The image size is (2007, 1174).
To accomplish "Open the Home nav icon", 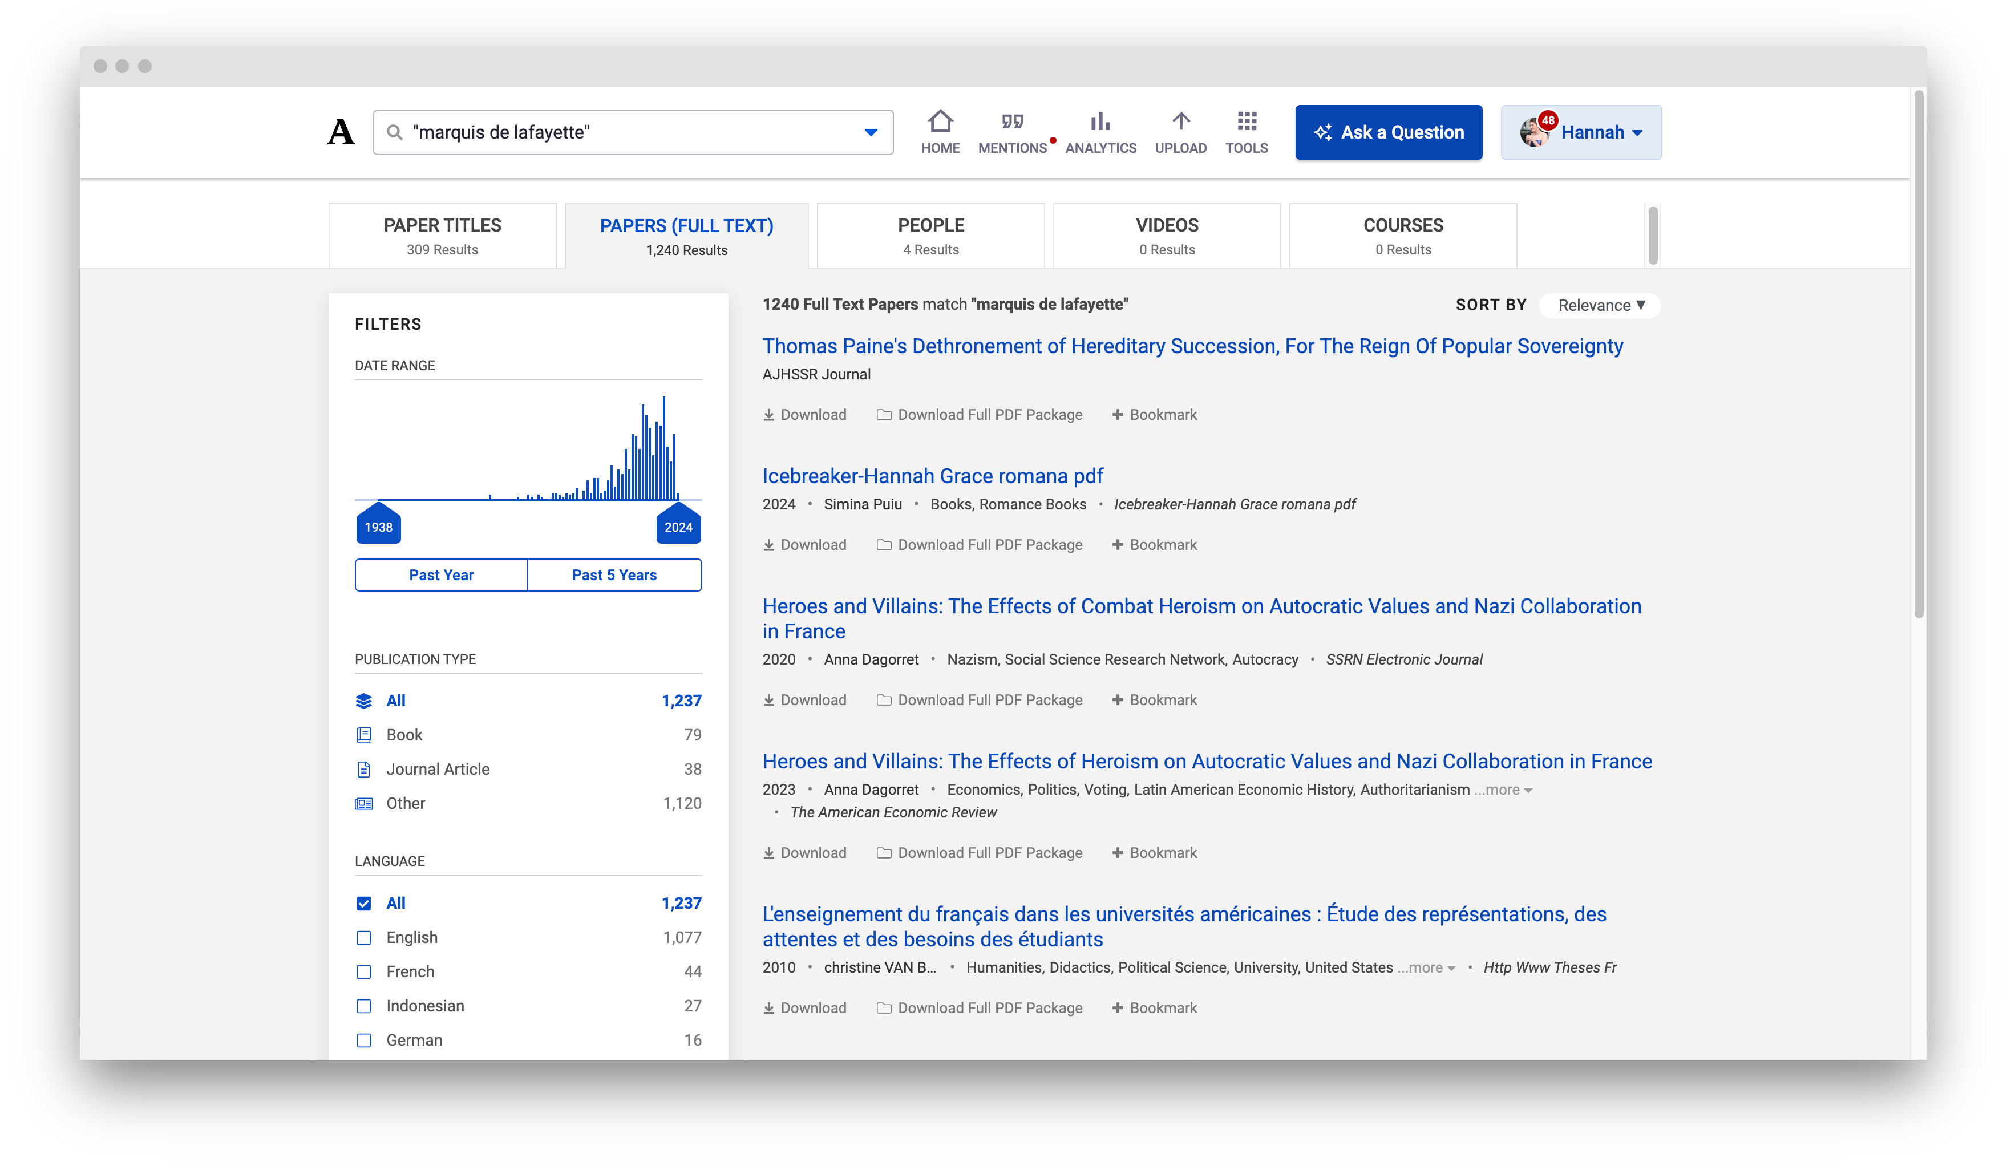I will point(940,121).
